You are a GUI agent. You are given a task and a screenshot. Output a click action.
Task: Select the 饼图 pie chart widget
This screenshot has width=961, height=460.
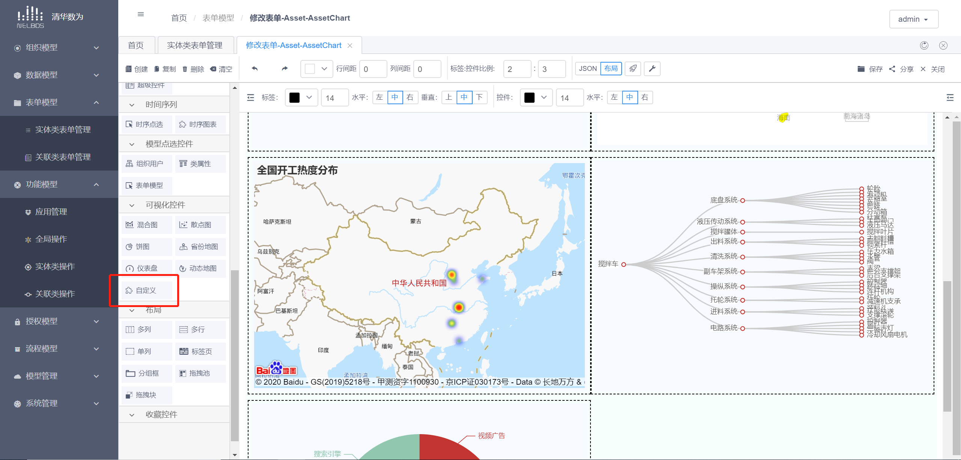pos(147,246)
